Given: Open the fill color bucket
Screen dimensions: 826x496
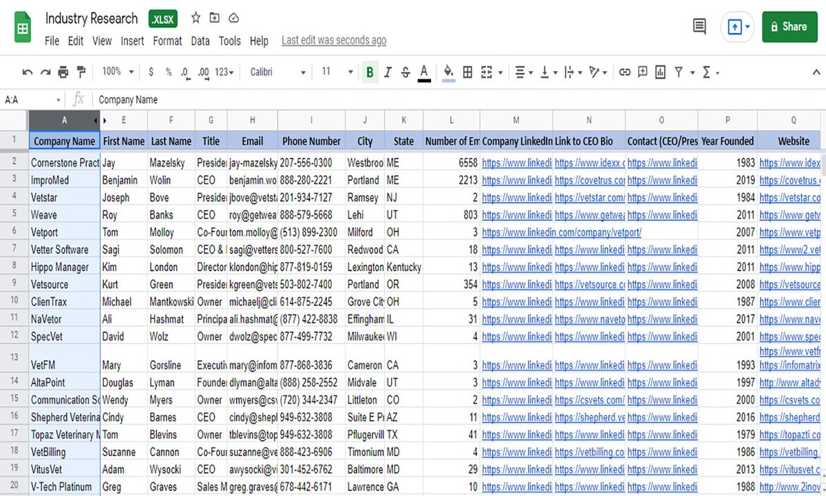Looking at the screenshot, I should click(x=449, y=72).
